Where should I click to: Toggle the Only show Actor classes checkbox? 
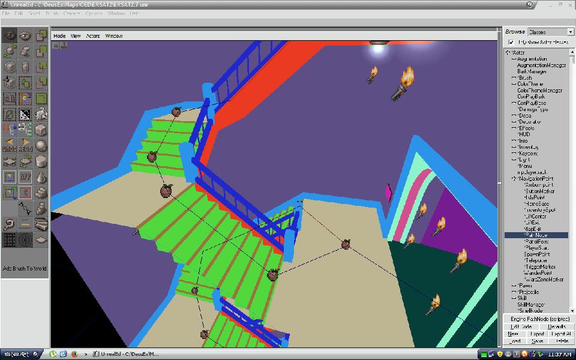tap(511, 42)
